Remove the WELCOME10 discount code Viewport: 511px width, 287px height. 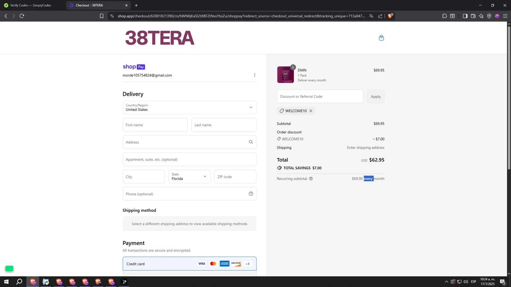click(311, 111)
